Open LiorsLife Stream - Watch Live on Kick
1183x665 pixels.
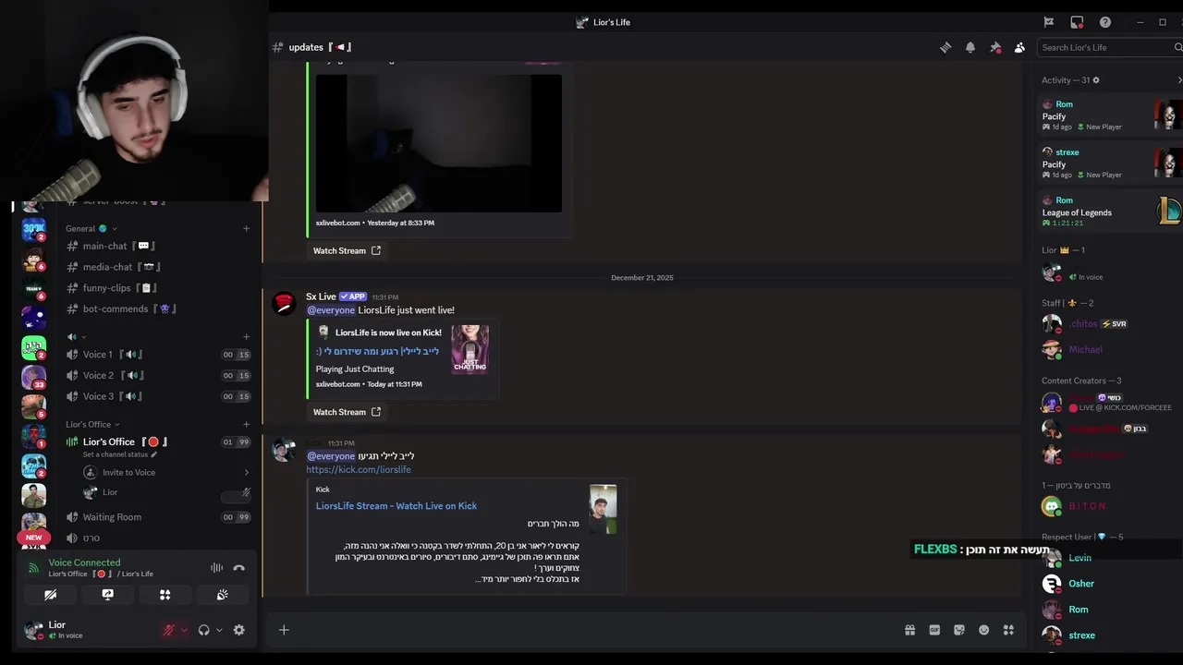click(396, 505)
